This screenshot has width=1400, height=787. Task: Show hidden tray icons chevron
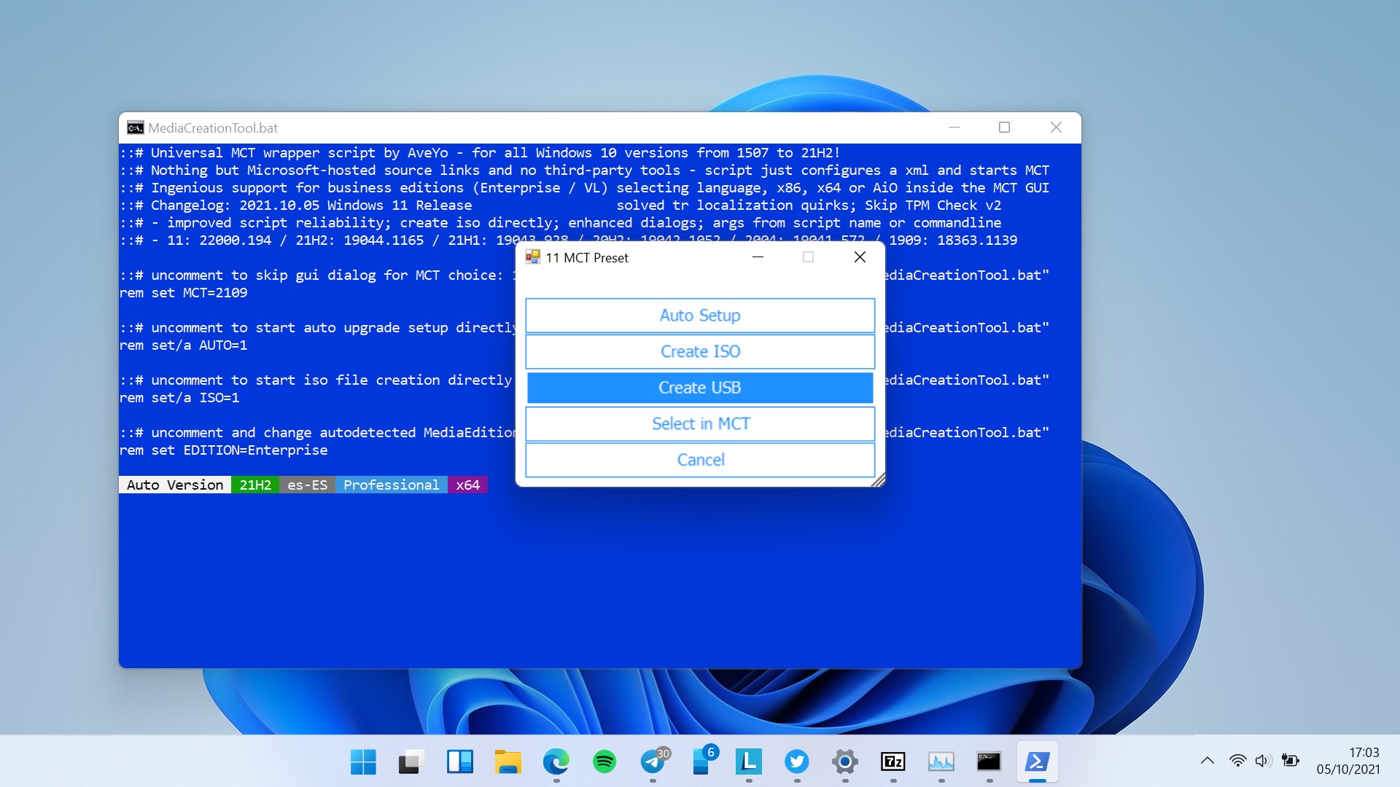tap(1207, 761)
